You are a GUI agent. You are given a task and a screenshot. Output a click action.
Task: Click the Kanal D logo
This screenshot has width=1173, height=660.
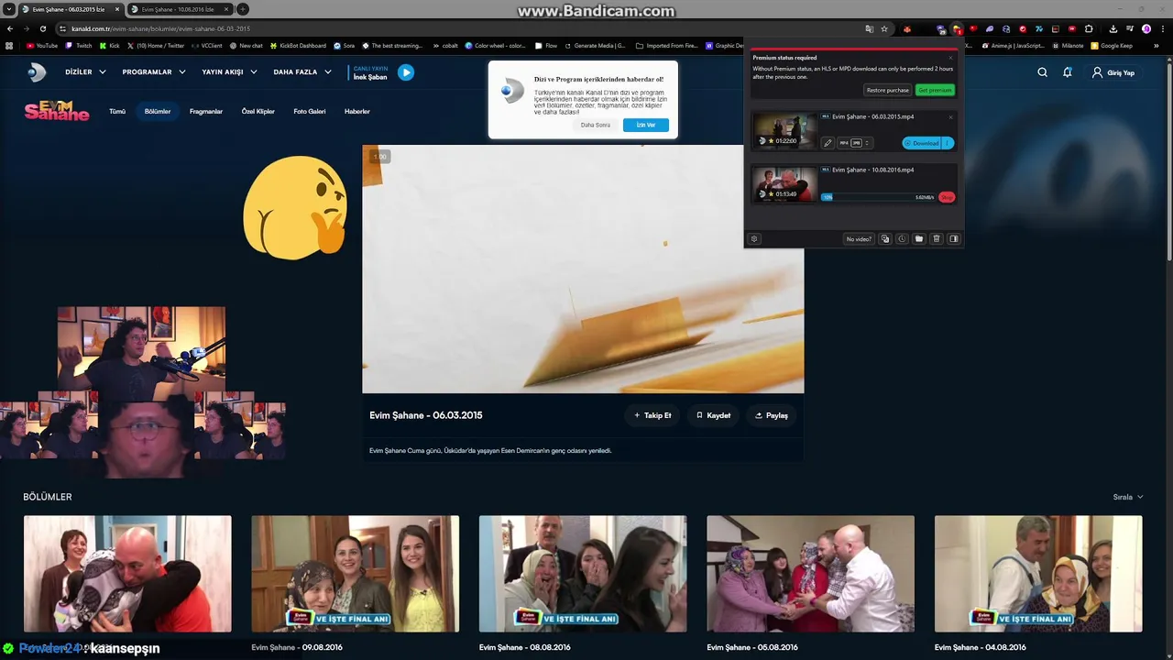click(x=36, y=72)
